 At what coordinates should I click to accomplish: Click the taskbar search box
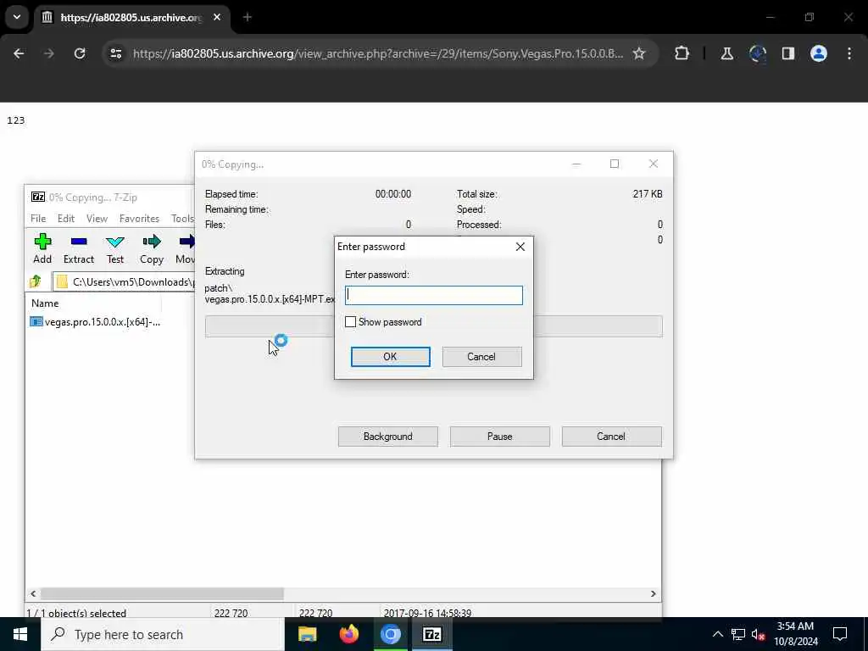(x=163, y=634)
